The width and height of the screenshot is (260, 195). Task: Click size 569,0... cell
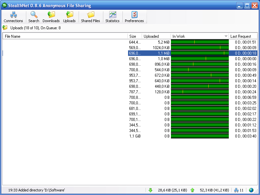[135, 47]
